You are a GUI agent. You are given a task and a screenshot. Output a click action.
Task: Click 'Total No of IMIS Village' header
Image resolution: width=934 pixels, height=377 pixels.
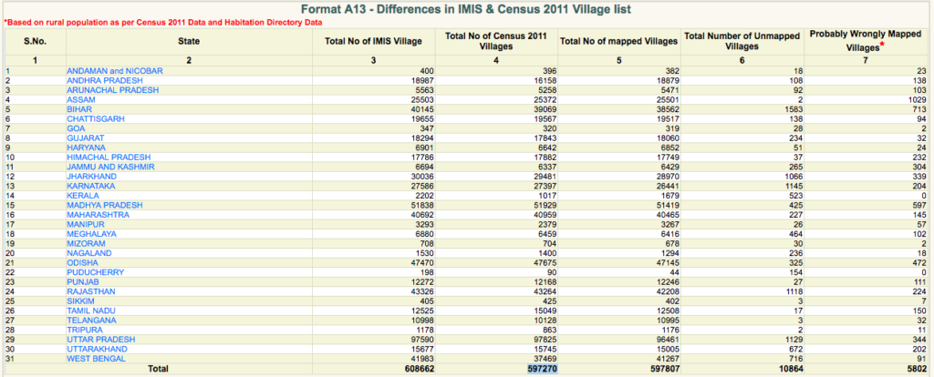373,42
